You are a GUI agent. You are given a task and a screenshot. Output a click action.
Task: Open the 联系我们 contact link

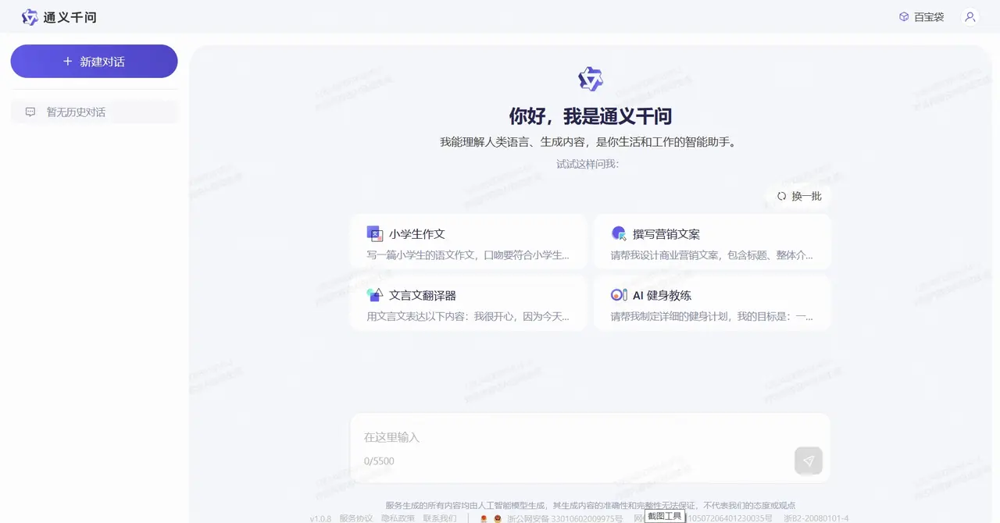(438, 517)
